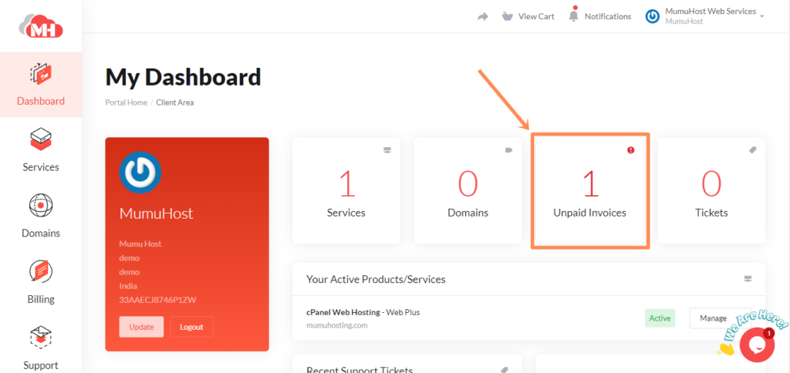Click the profile avatar in red card
The image size is (790, 373).
point(140,173)
